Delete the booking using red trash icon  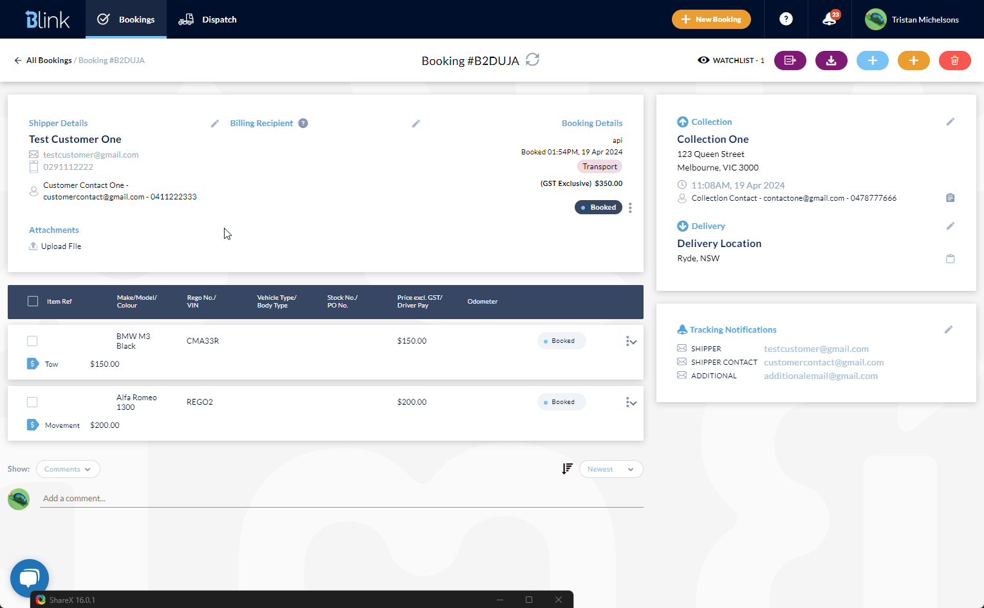pos(954,60)
